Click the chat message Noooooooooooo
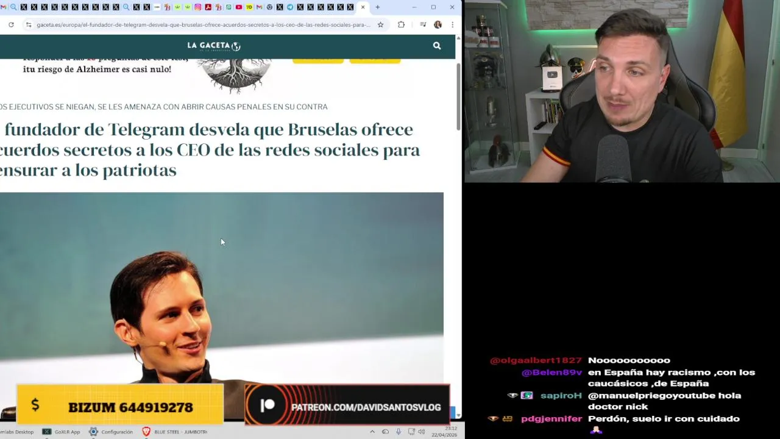Screen dimensions: 780x439 point(629,360)
